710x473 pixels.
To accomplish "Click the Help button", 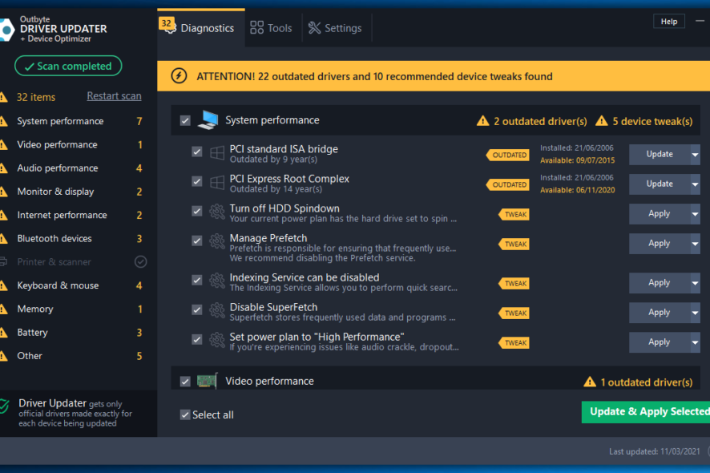I will [x=669, y=22].
